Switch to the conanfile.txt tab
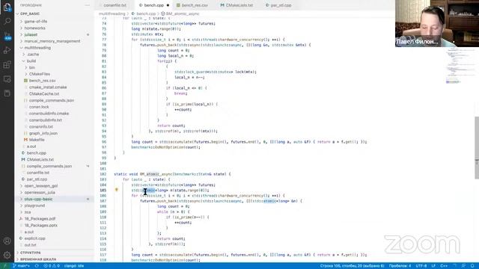The width and height of the screenshot is (479, 269). [115, 5]
